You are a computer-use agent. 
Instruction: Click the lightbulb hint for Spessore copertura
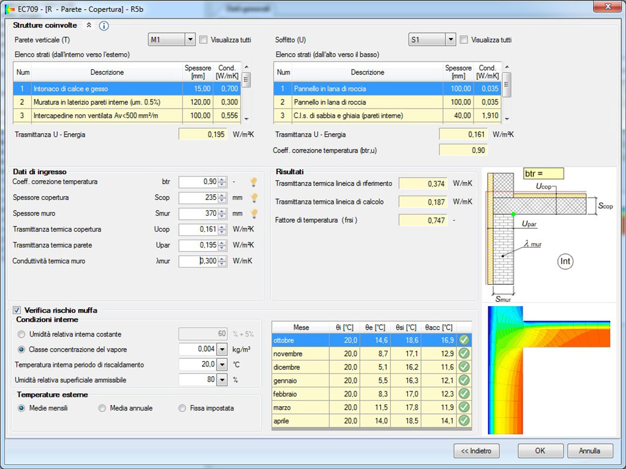click(x=254, y=198)
